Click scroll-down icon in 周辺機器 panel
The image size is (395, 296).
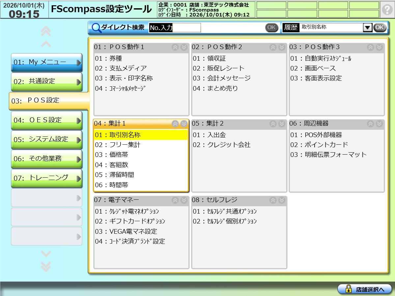point(380,124)
